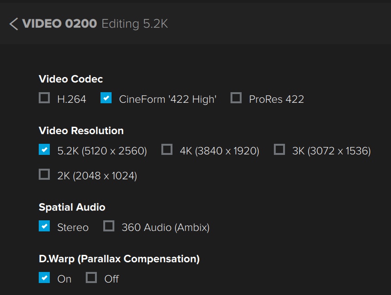
Task: Tick the 2K (2048 x 1024) checkbox
Action: coord(44,174)
